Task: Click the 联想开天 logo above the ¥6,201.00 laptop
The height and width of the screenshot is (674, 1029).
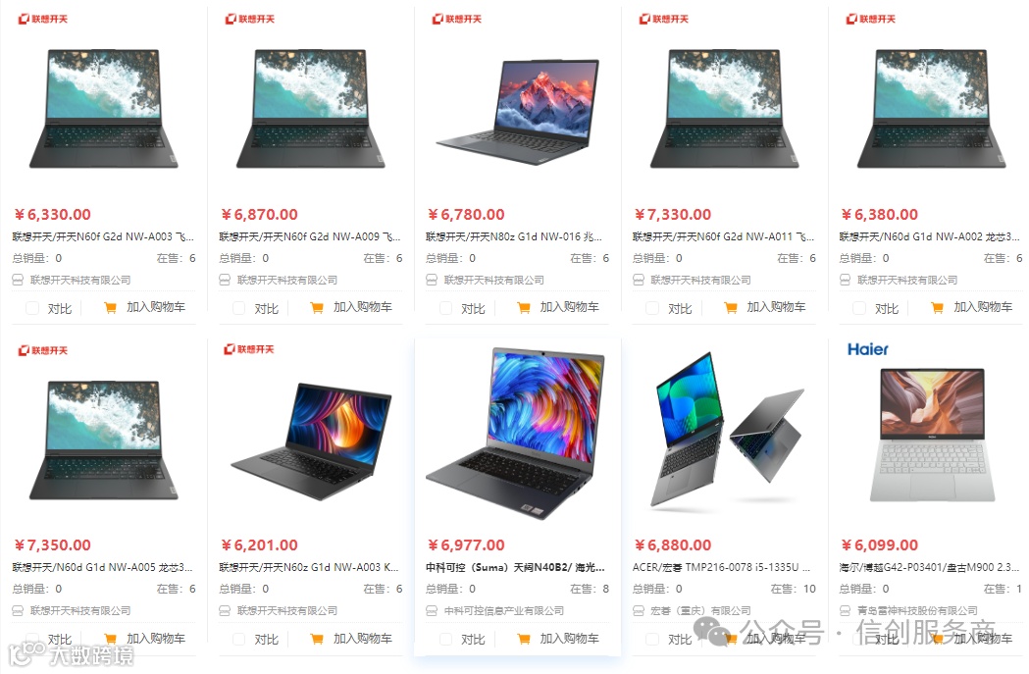Action: [249, 349]
